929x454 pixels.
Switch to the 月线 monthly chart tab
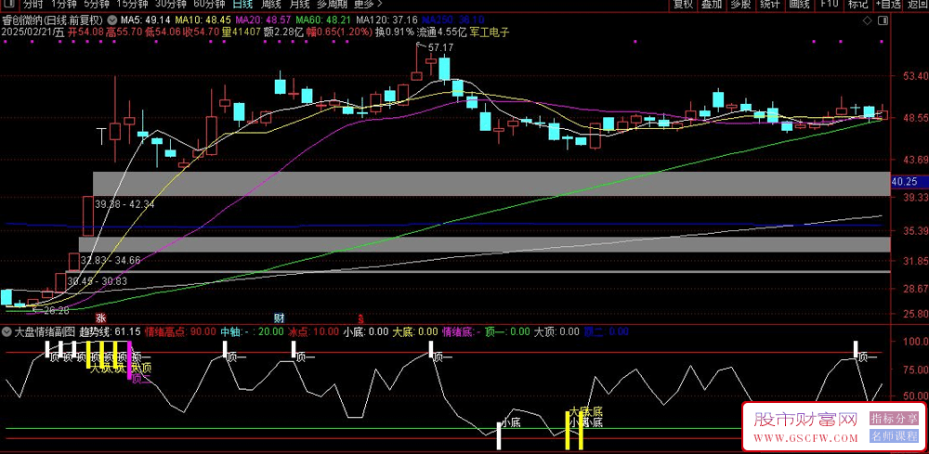299,4
